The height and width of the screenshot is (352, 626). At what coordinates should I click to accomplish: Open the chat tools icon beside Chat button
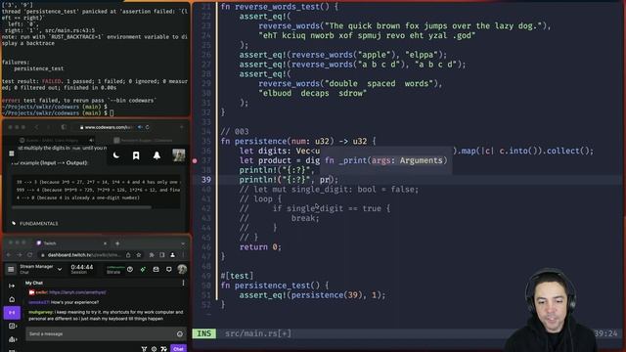pyautogui.click(x=163, y=349)
